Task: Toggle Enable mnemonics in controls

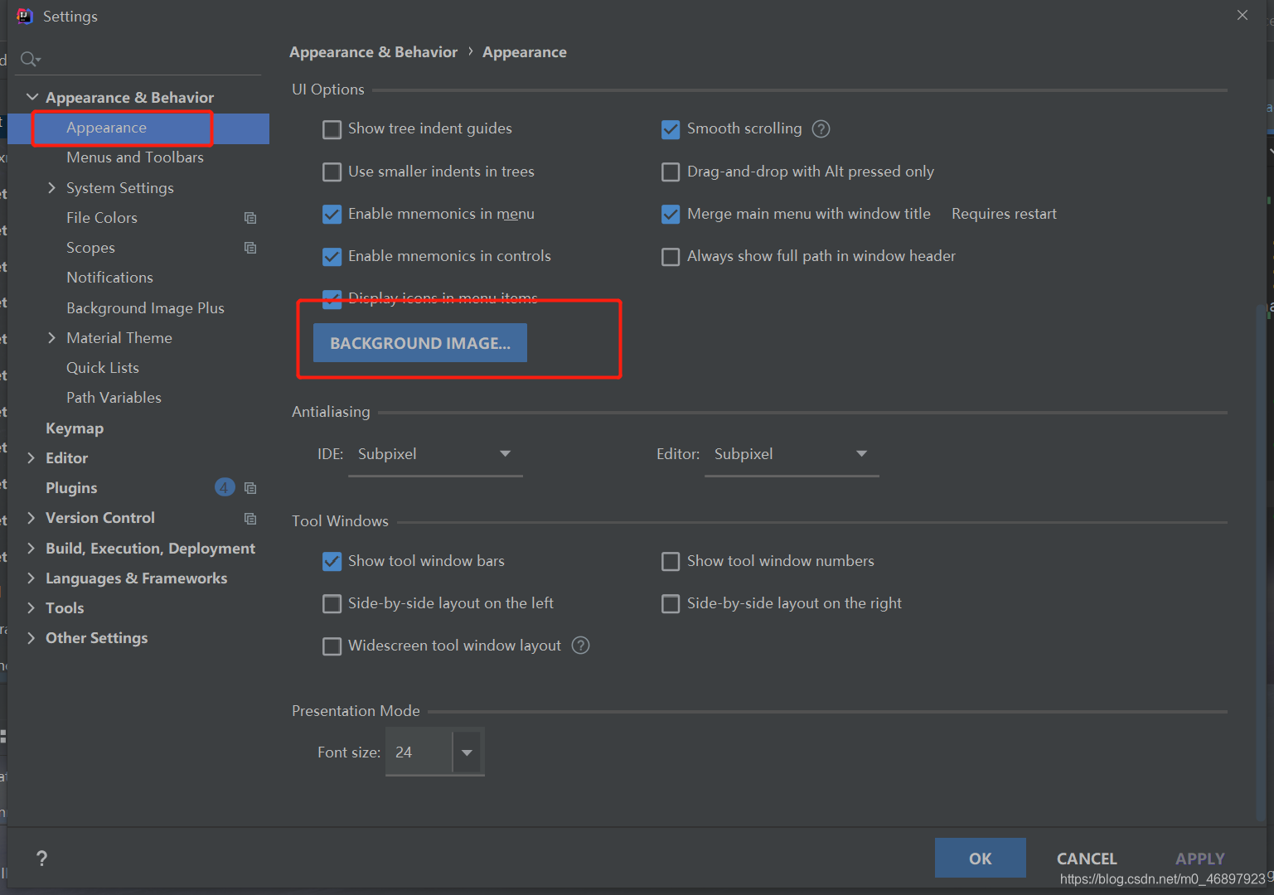Action: pos(332,256)
